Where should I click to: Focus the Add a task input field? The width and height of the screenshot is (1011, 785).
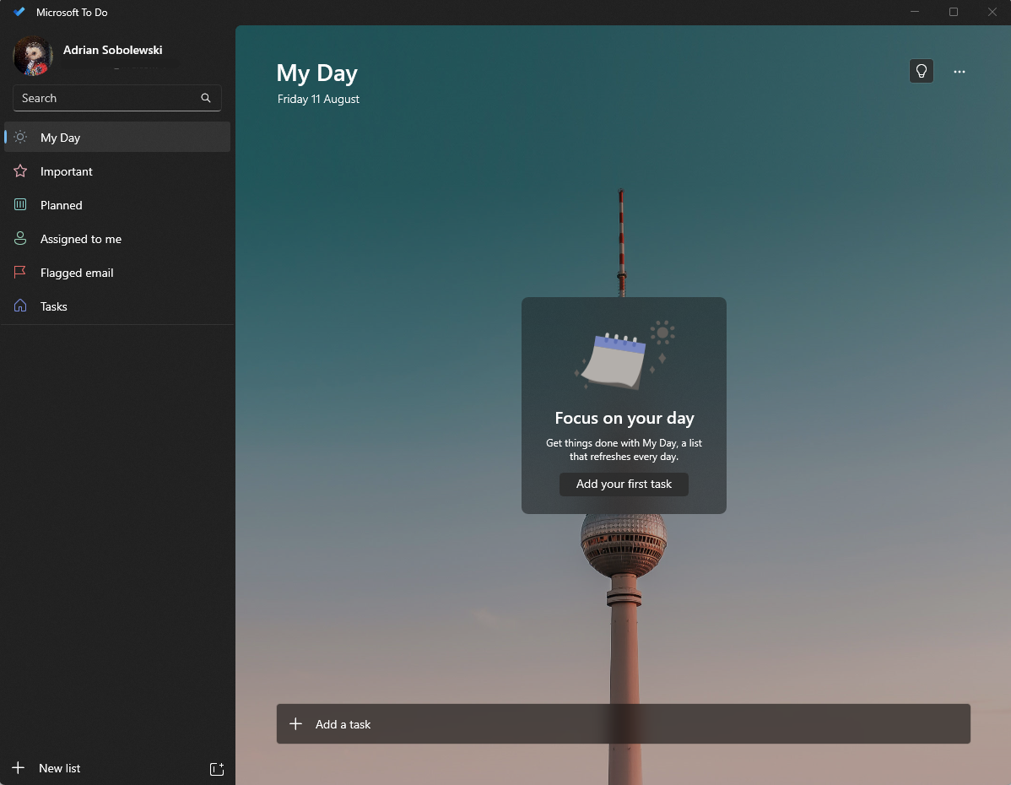[623, 723]
